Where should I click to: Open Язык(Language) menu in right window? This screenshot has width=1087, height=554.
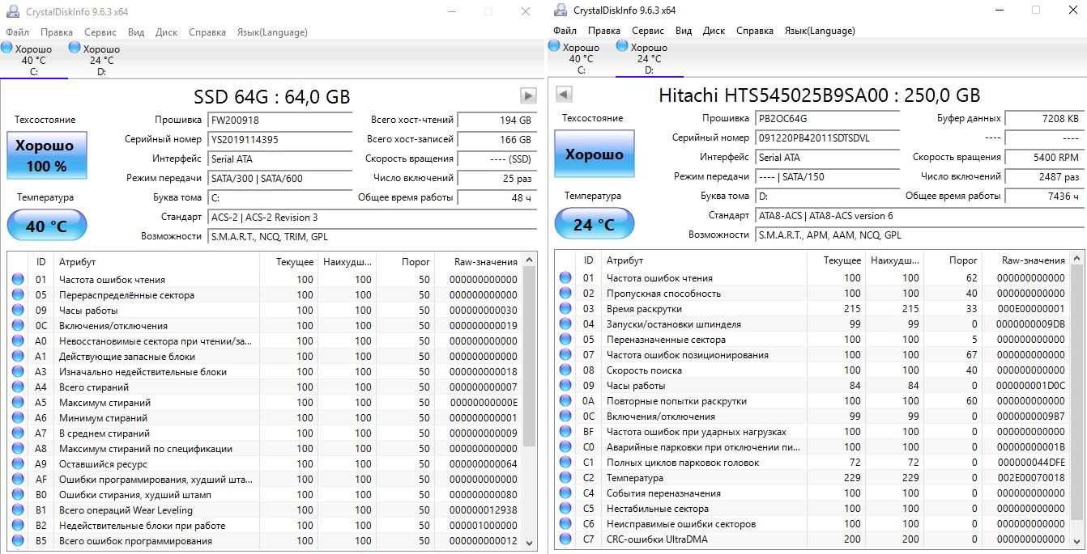click(x=820, y=31)
